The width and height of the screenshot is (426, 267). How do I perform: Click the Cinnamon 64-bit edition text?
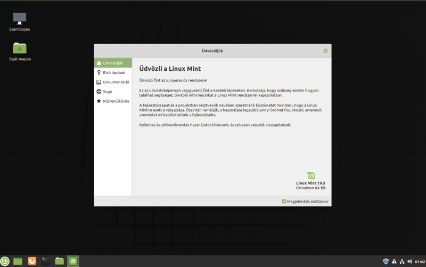click(310, 188)
